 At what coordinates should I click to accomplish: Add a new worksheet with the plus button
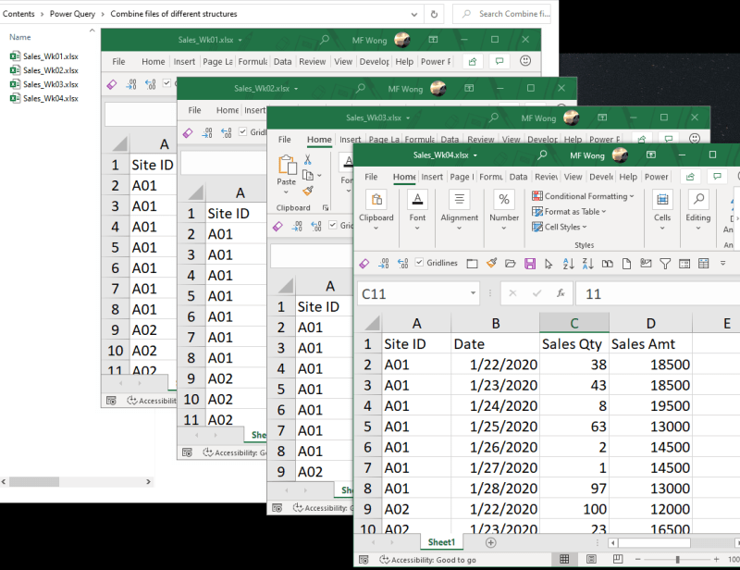tap(489, 541)
